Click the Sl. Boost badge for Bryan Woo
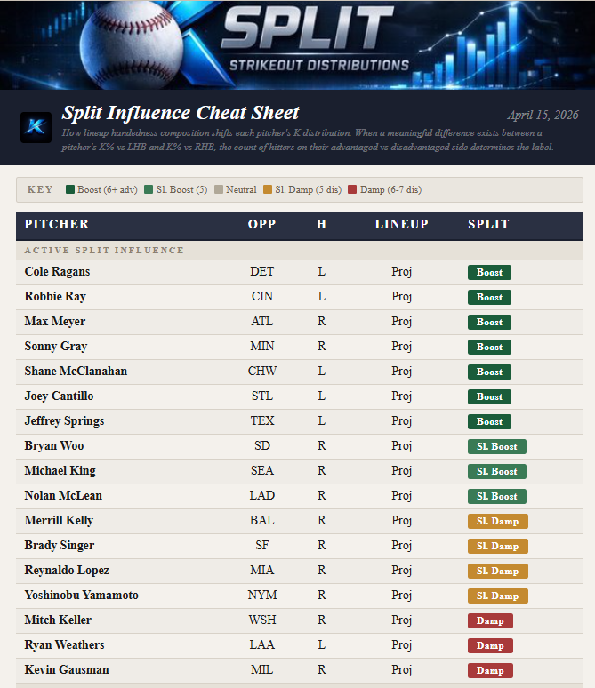Viewport: 595px width, 688px height. coord(497,447)
